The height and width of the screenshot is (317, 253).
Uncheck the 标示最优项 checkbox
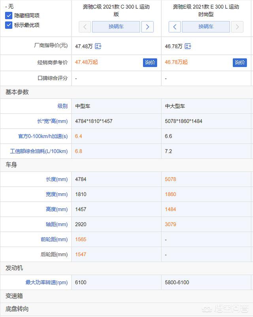(9, 25)
